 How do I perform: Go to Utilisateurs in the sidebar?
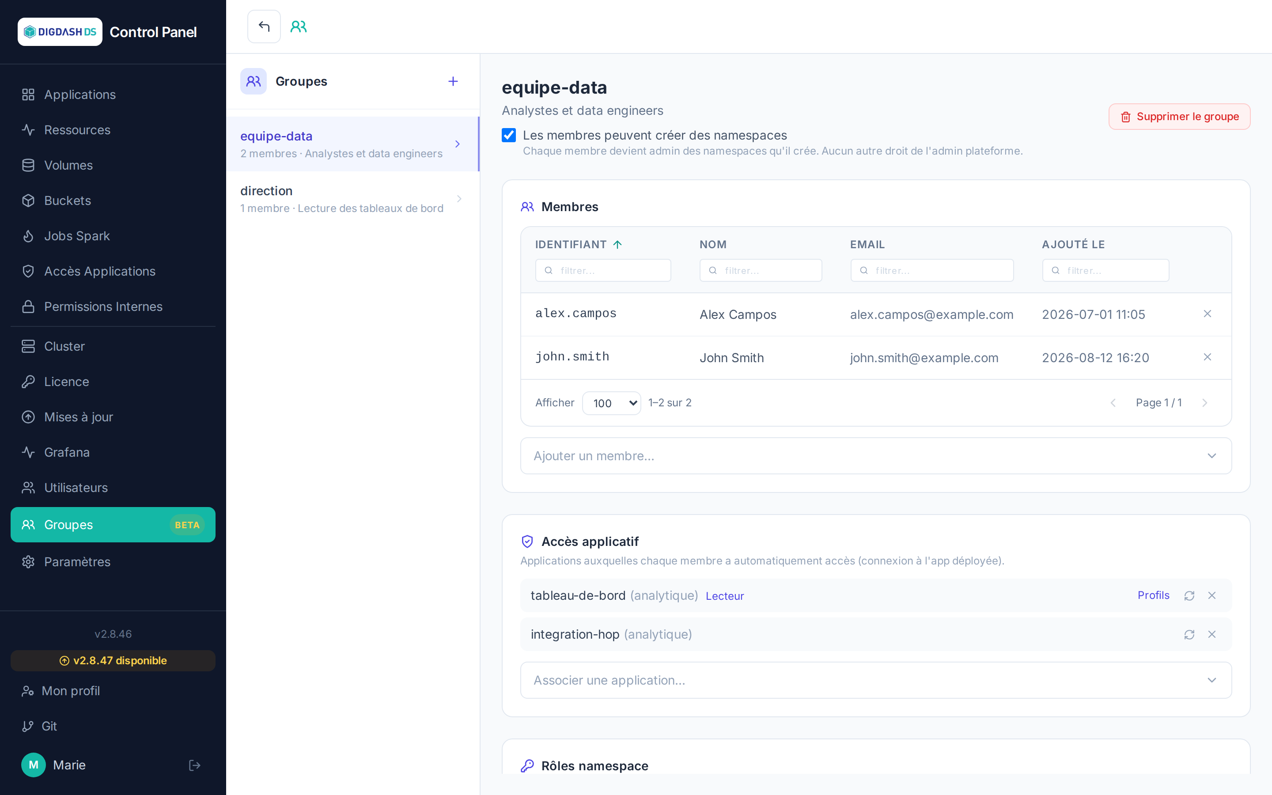(113, 488)
